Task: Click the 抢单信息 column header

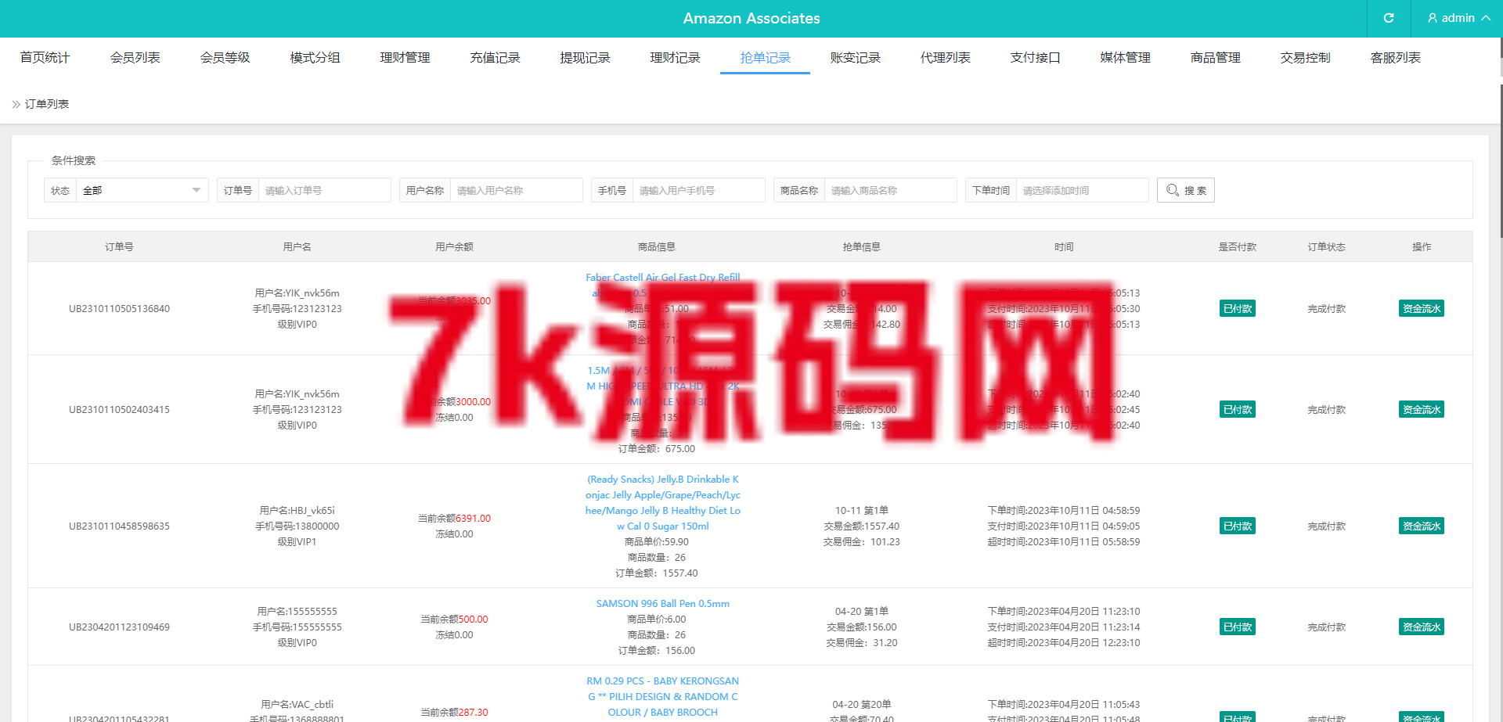Action: (x=861, y=246)
